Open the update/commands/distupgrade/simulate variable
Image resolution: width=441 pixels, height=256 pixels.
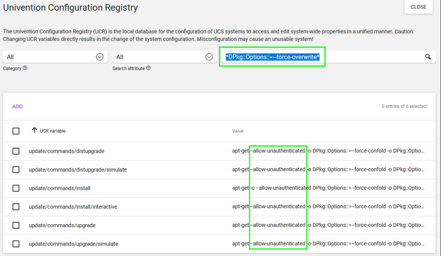click(x=78, y=170)
